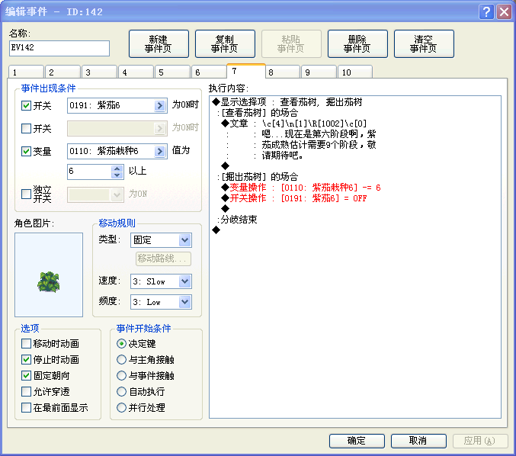The width and height of the screenshot is (516, 456).
Task: Enable 允许穿透 option
Action: pos(26,391)
